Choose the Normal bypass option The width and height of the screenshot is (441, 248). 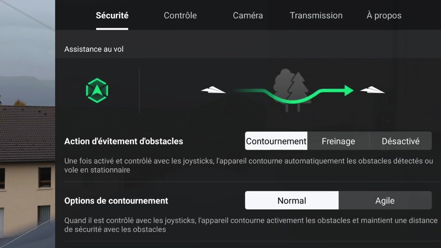tap(292, 201)
